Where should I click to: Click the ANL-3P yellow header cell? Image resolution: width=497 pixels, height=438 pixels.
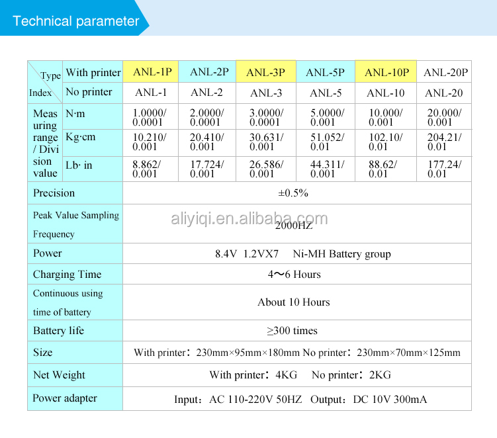click(266, 71)
